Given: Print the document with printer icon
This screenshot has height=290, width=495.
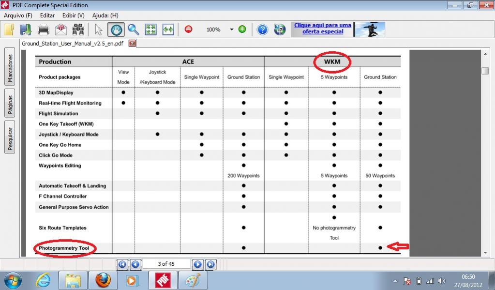Looking at the screenshot, I should (x=44, y=30).
